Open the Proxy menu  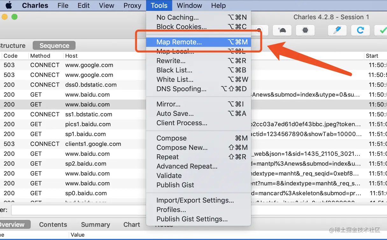coord(132,5)
